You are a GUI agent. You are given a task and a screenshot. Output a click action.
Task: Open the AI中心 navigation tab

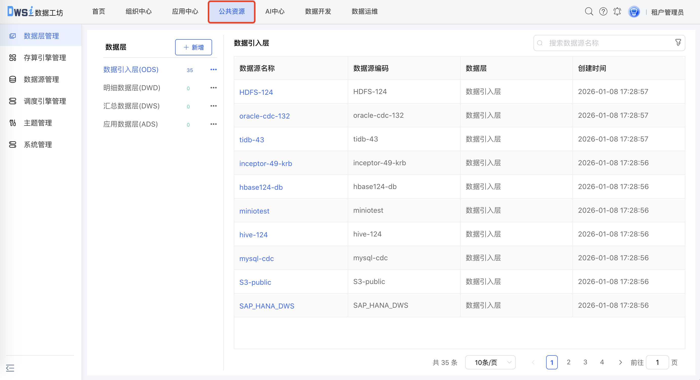274,11
